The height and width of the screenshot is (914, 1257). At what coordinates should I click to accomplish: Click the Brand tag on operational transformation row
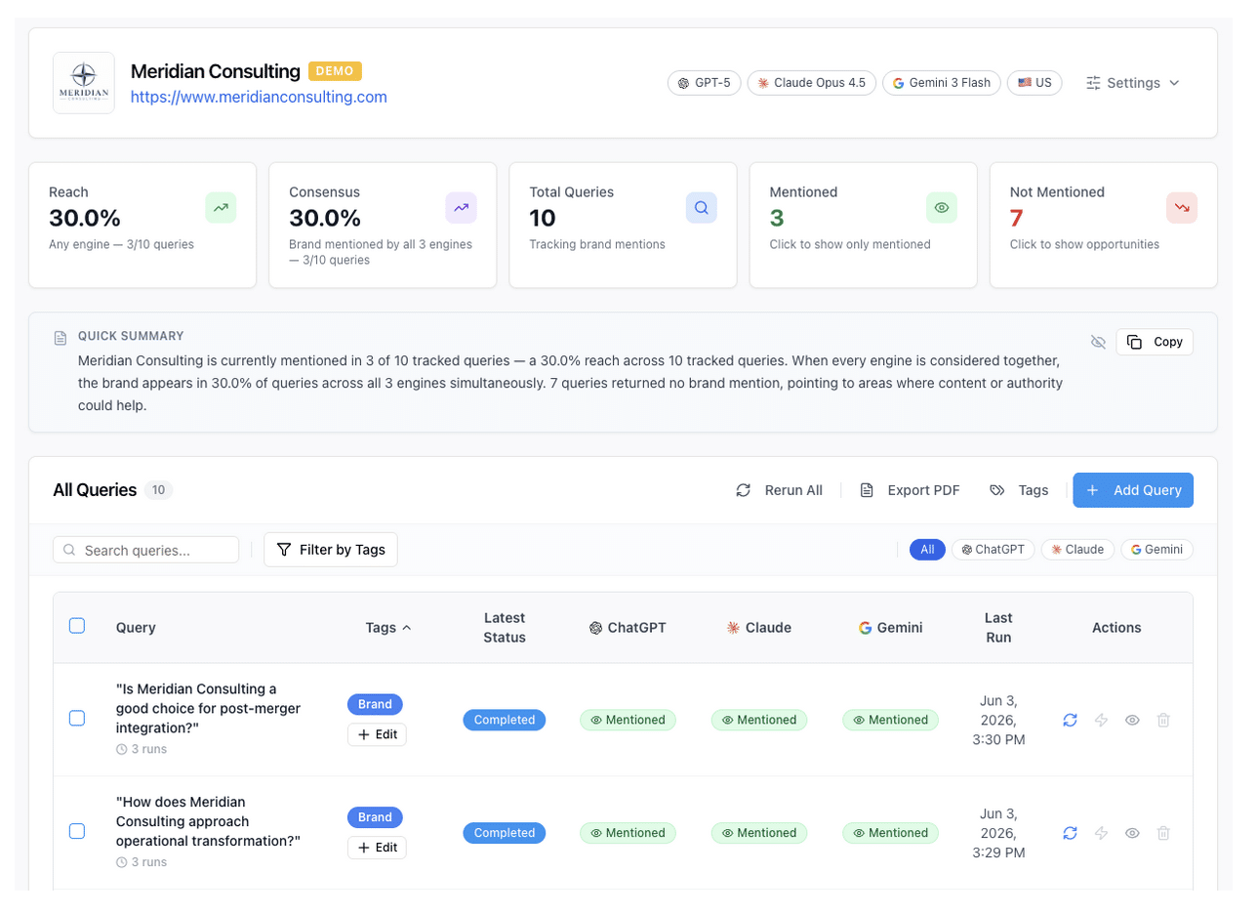[375, 817]
